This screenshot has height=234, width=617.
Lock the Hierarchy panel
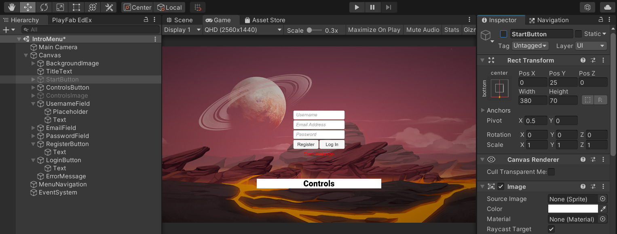click(x=146, y=20)
